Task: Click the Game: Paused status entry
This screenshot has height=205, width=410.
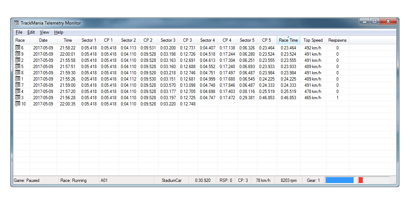Action: coord(26,180)
